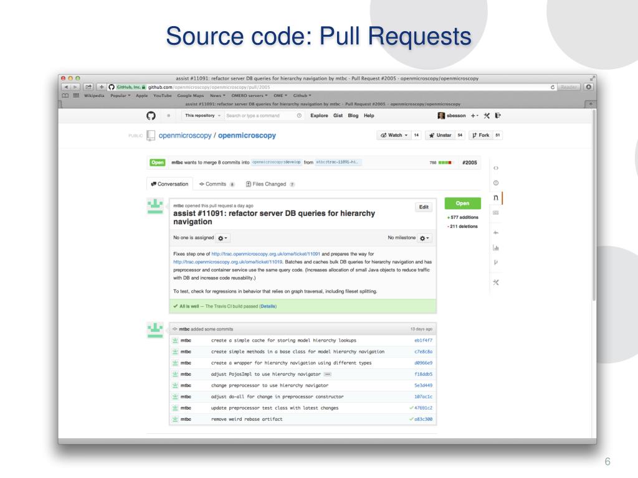Click the Safari Reader button
This screenshot has height=478, width=638.
[x=568, y=87]
